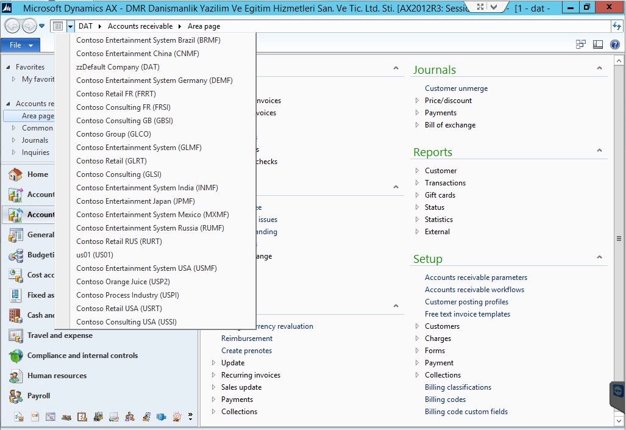This screenshot has height=430, width=626.
Task: Click the highlighted Accounts receivable module icon
Action: coord(16,215)
